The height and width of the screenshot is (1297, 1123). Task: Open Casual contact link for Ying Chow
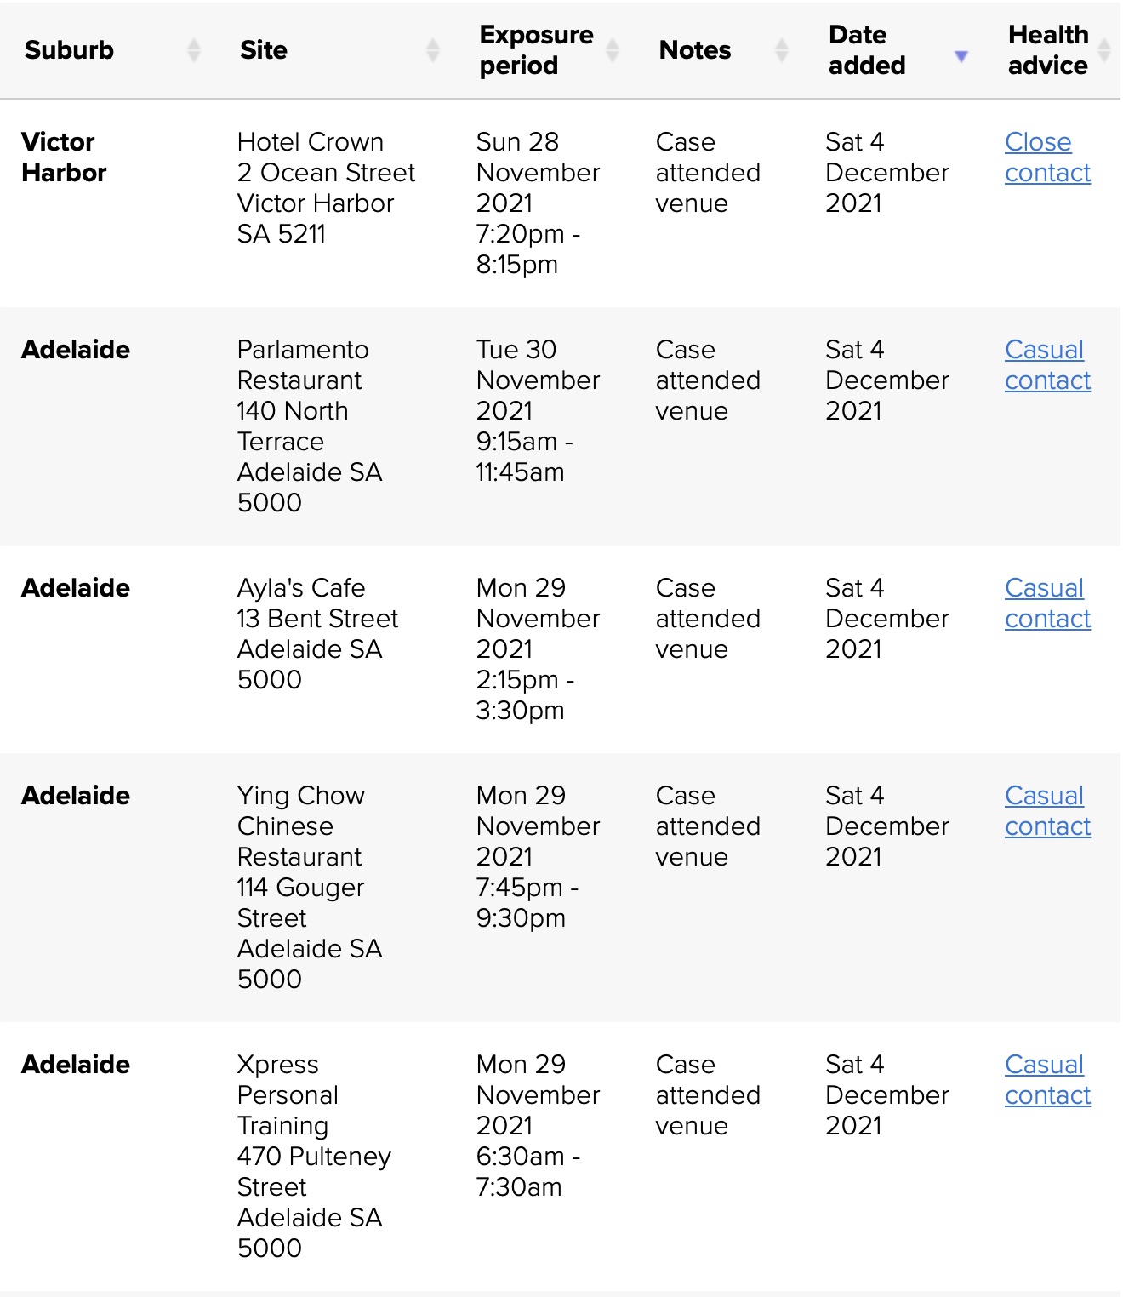pyautogui.click(x=1047, y=811)
